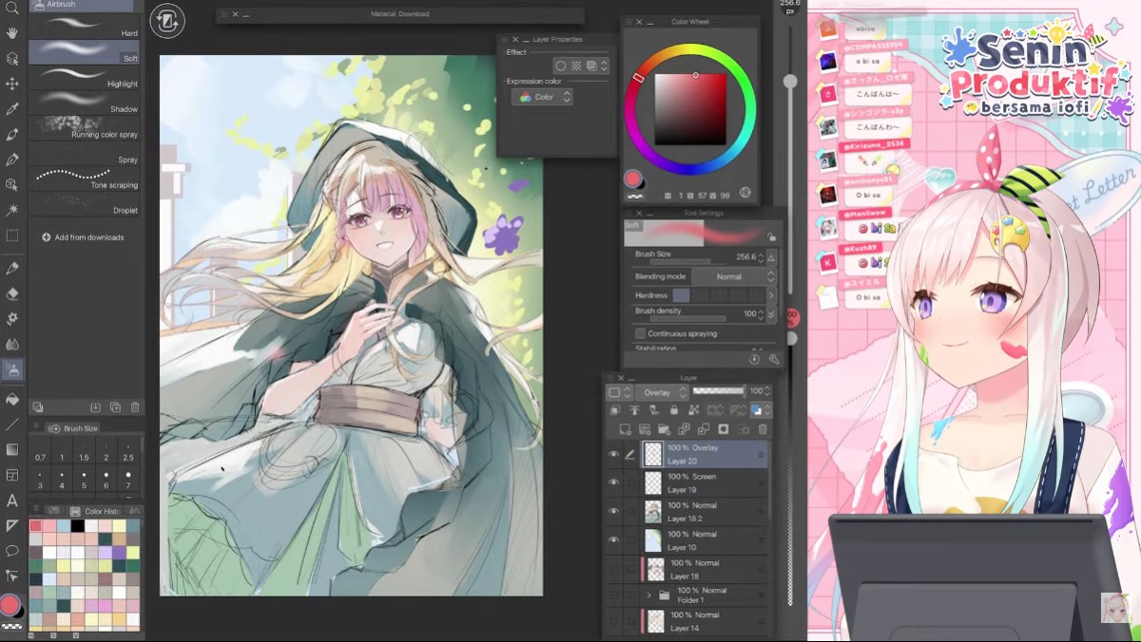Open the Blending mode Normal dropdown
The image size is (1141, 642).
733,276
